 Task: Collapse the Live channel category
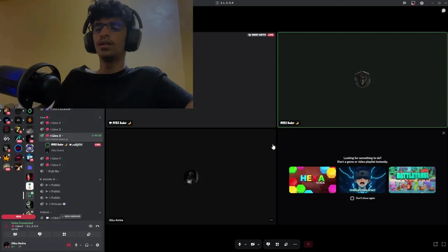(45, 117)
